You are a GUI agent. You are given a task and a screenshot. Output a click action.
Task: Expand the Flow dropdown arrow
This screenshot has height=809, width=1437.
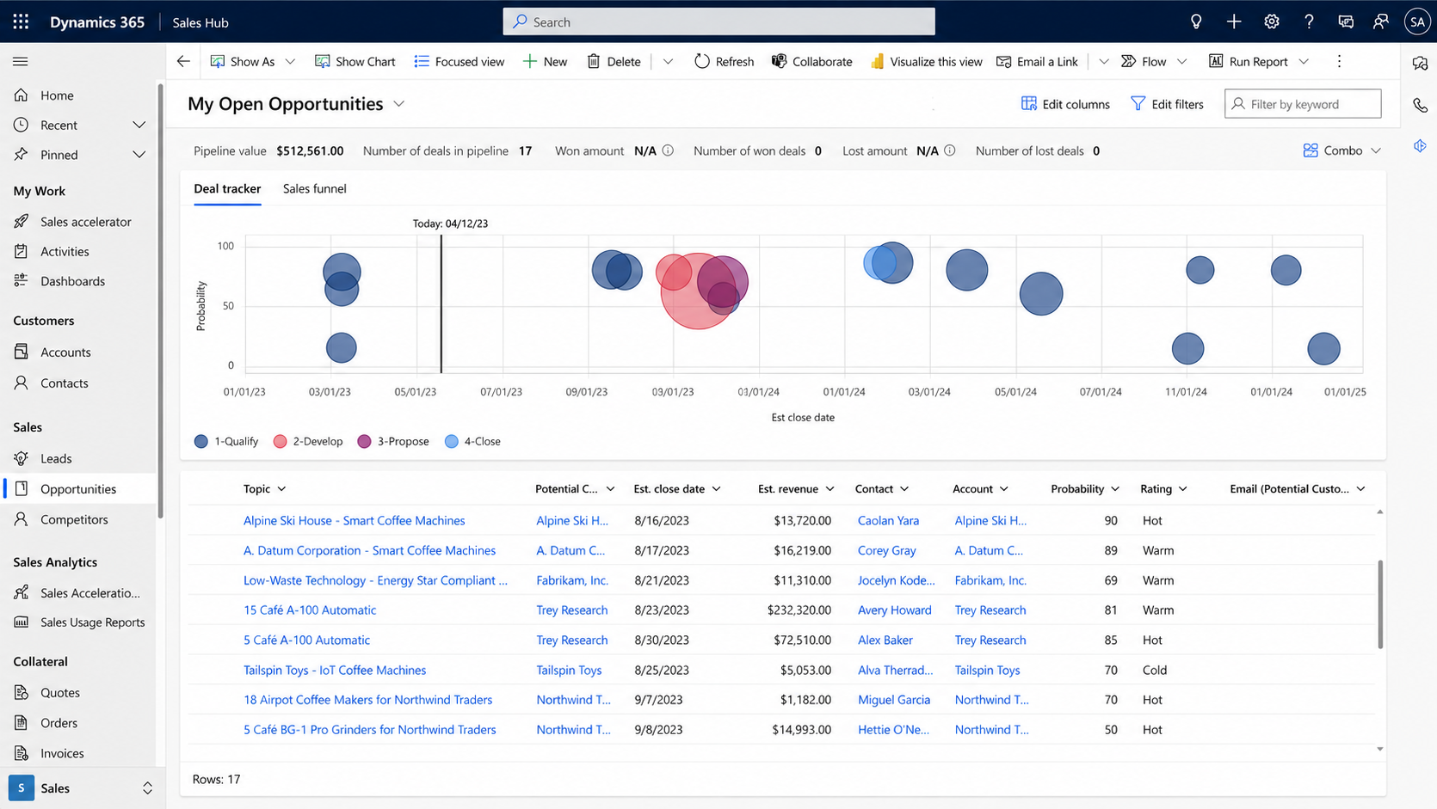pos(1181,61)
